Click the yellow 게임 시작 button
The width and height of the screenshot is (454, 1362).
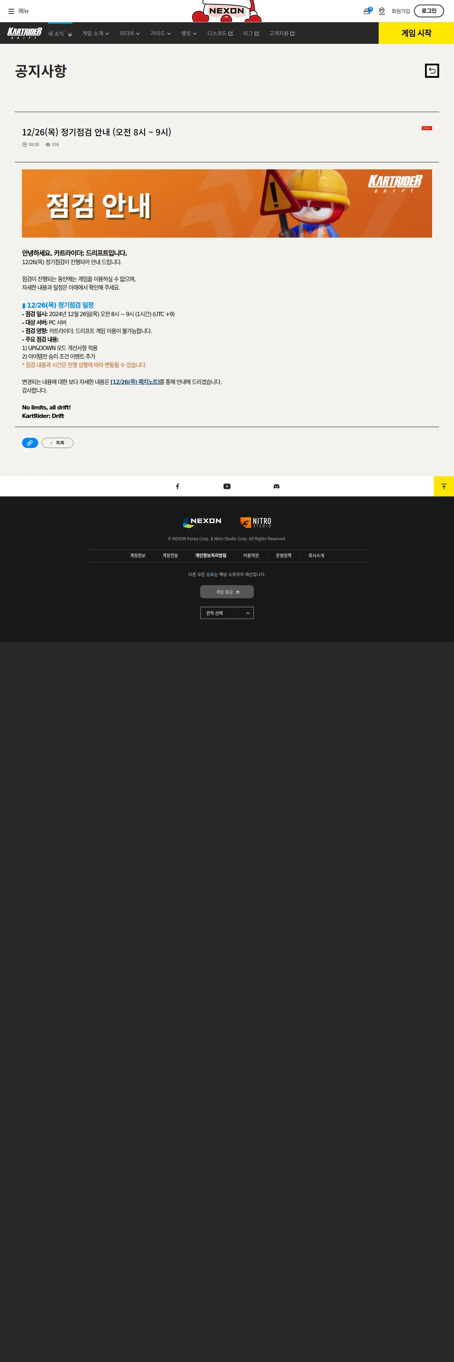416,33
